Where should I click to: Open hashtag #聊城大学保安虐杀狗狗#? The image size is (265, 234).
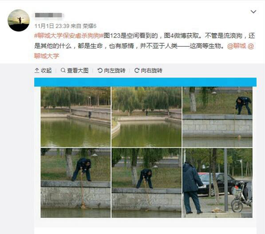pos(68,36)
